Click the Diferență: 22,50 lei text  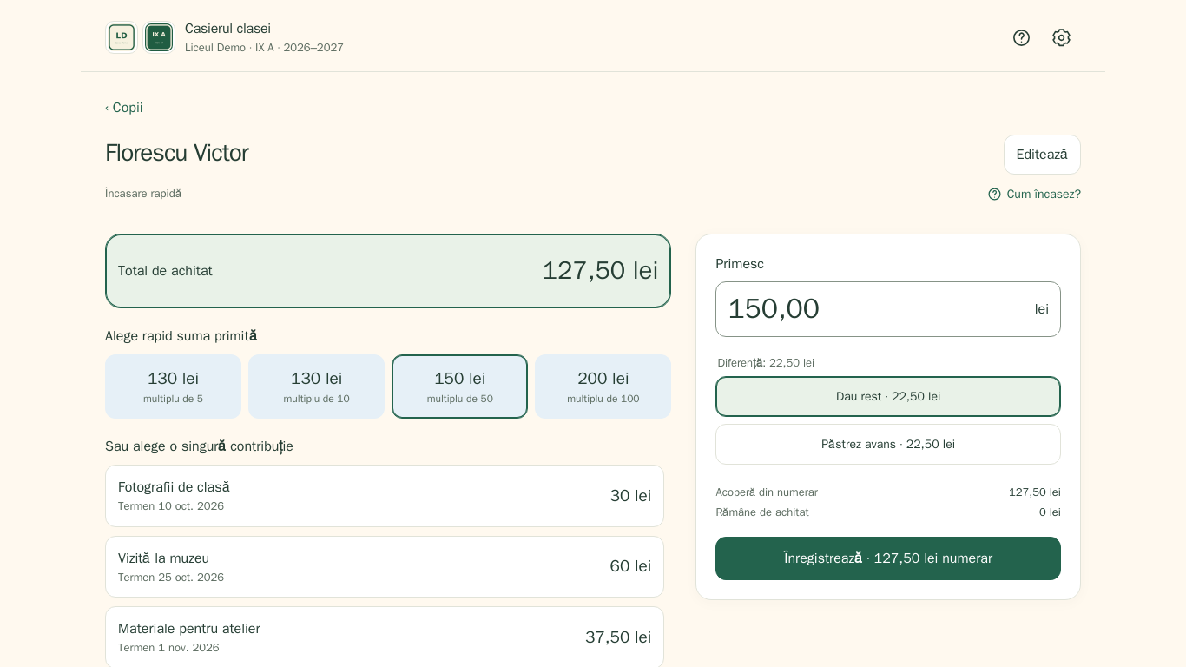pos(766,363)
